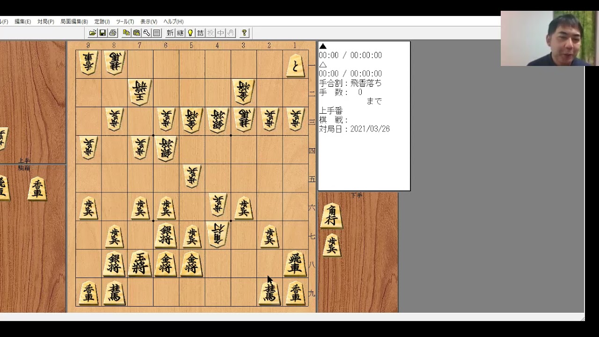Open the 表示(V) menu
This screenshot has height=337, width=599.
pos(149,22)
